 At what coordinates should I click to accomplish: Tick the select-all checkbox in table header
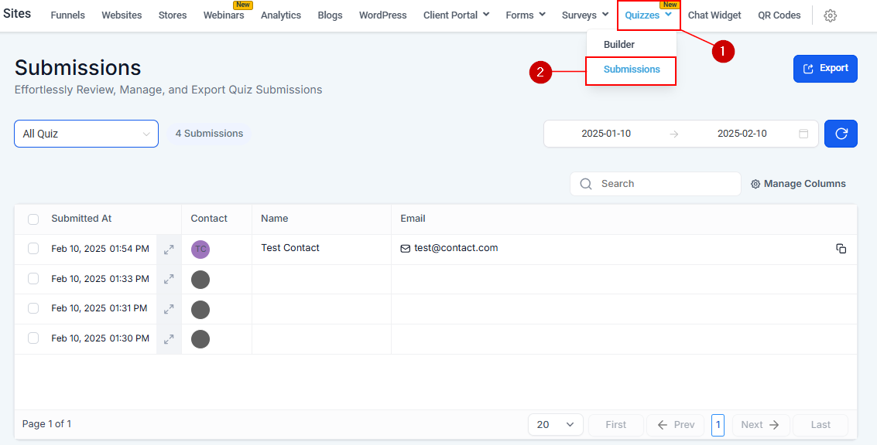click(33, 219)
